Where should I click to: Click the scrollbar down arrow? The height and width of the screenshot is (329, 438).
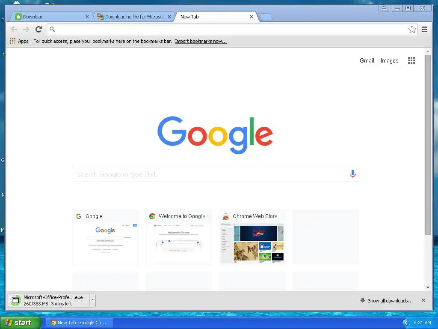[x=428, y=287]
